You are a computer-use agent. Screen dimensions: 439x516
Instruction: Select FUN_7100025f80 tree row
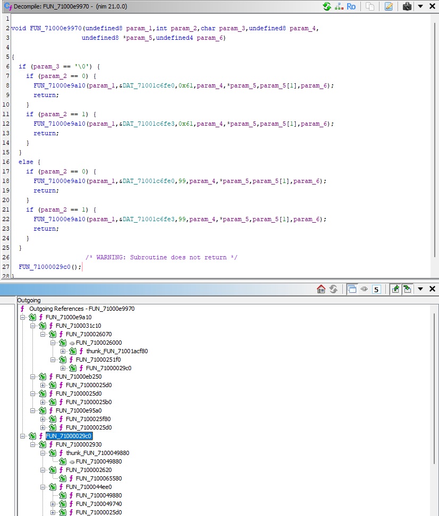point(88,419)
